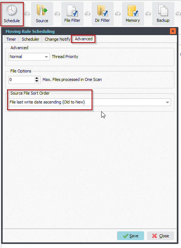181x248 pixels.
Task: Switch to the Timer tab
Action: coord(11,39)
